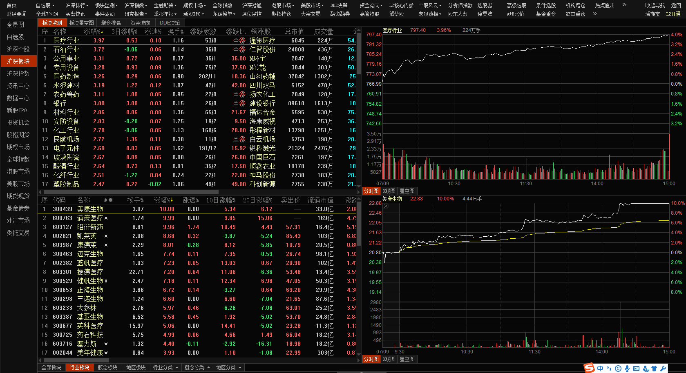
Task: Open the 个股风云 dropdown menu
Action: [430, 5]
